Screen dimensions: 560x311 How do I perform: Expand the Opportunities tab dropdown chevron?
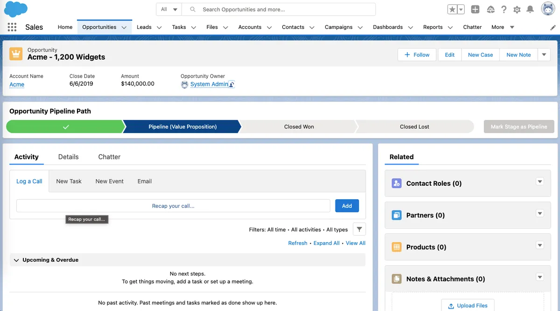coord(124,27)
